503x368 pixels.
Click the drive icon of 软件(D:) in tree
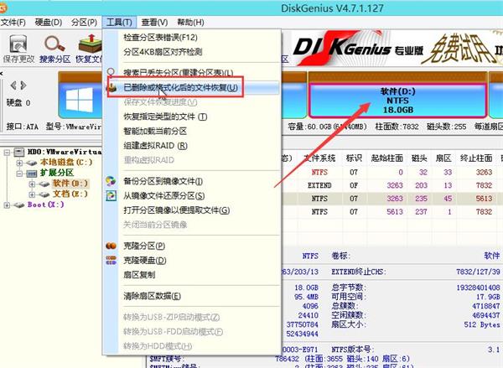[x=44, y=184]
